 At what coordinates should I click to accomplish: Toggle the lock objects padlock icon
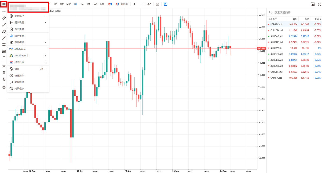click(4, 72)
